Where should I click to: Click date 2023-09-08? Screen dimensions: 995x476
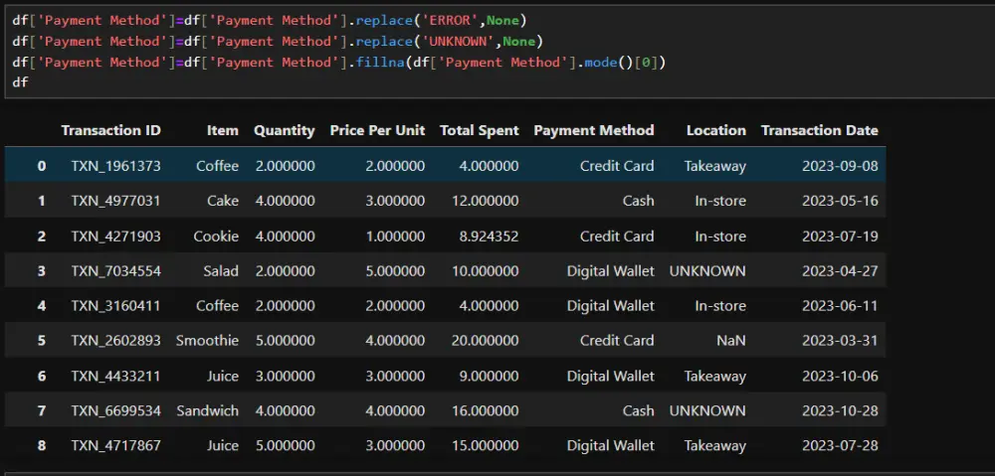(840, 166)
